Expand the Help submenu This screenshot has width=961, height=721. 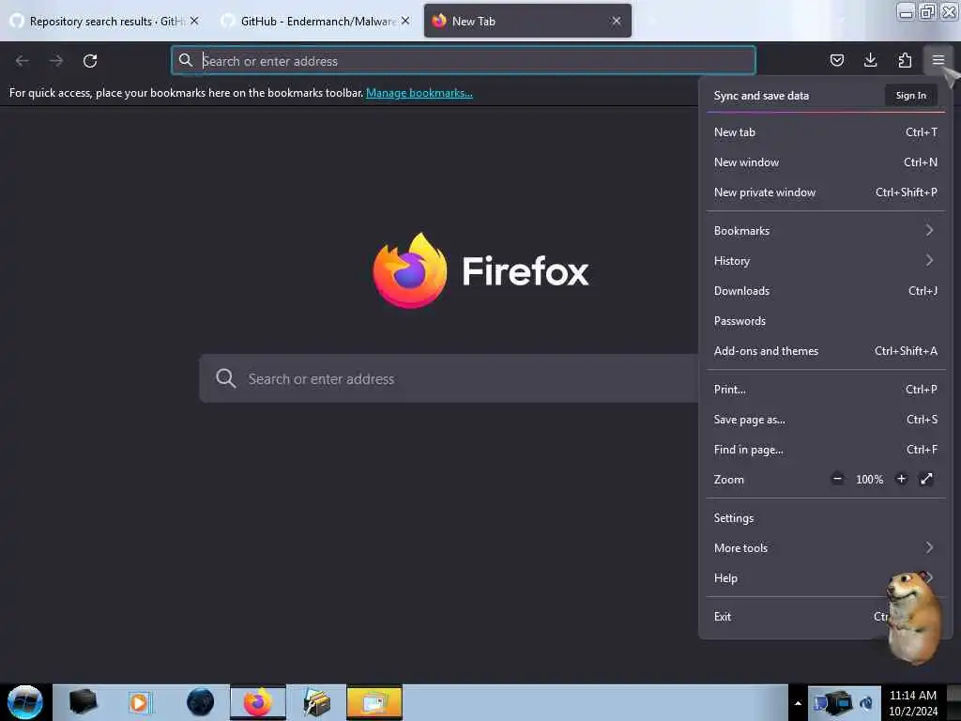tap(825, 577)
